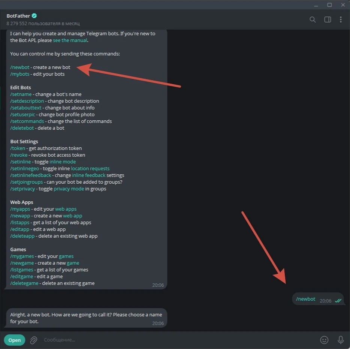Click the /setname command link

click(21, 94)
